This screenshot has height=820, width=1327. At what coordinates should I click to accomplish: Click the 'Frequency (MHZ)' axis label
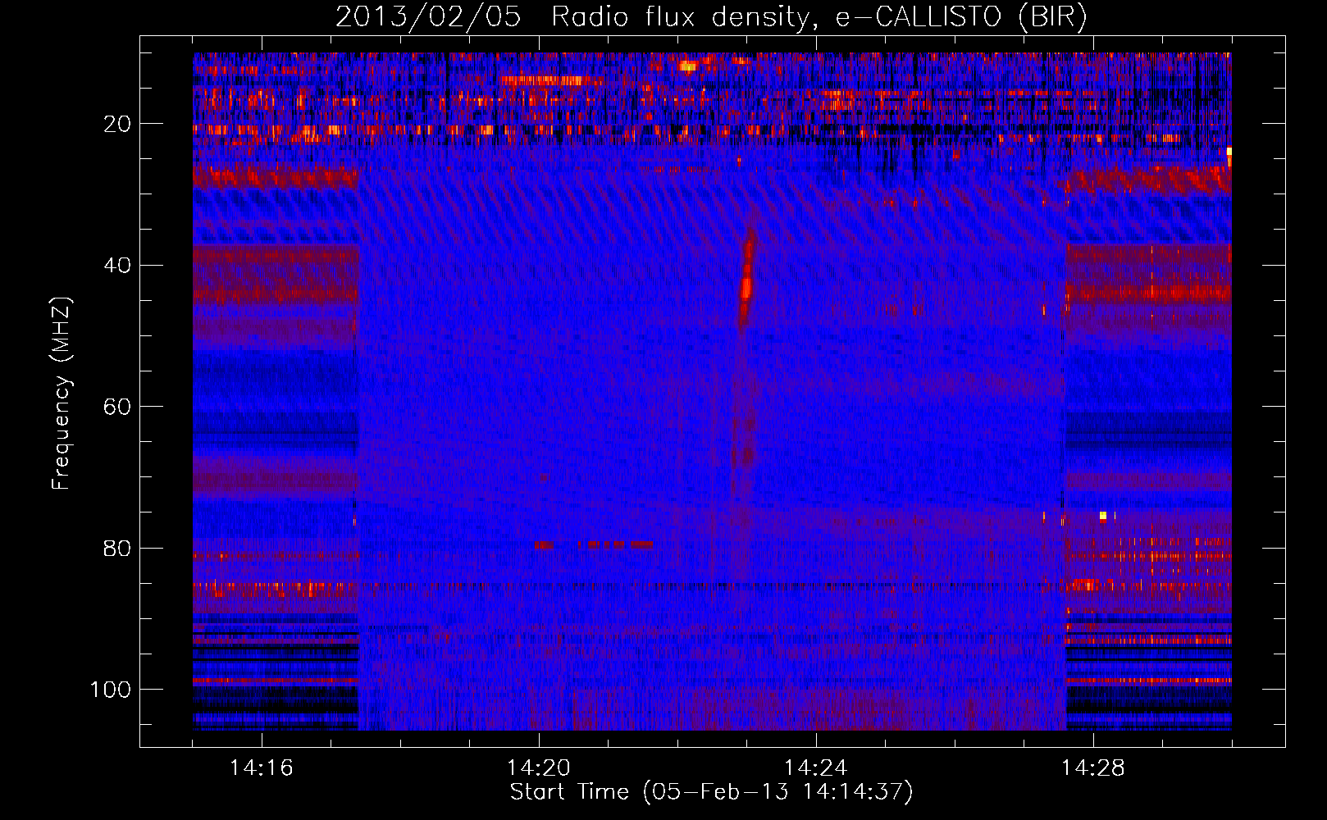pos(62,394)
